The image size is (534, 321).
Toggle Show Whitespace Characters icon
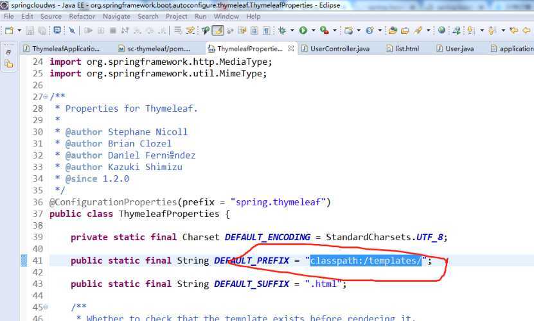[267, 31]
